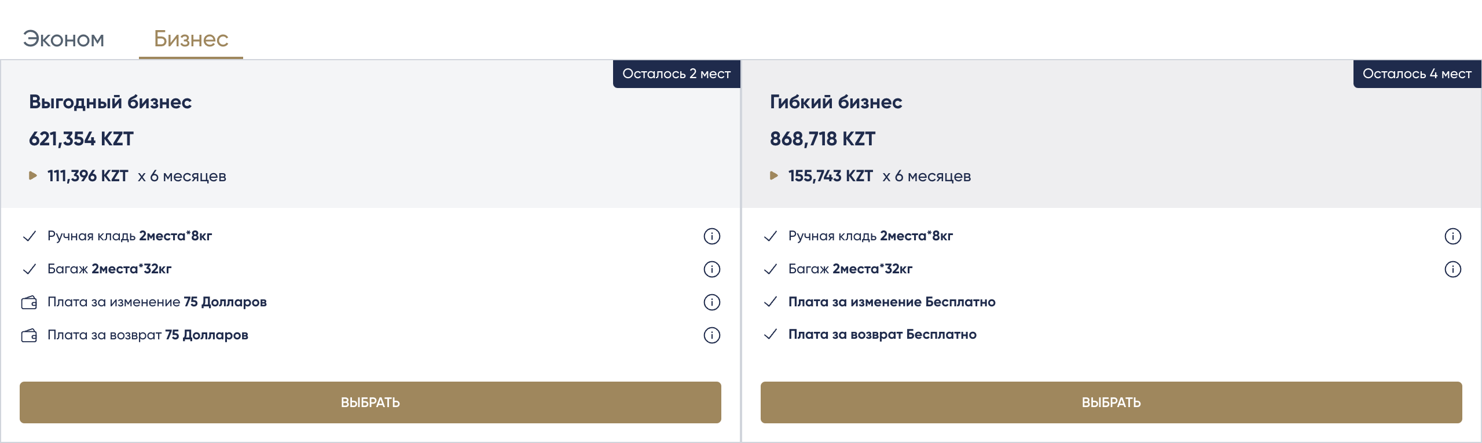The width and height of the screenshot is (1482, 443).
Task: Show info about 75 Долларов change fee
Action: click(711, 302)
